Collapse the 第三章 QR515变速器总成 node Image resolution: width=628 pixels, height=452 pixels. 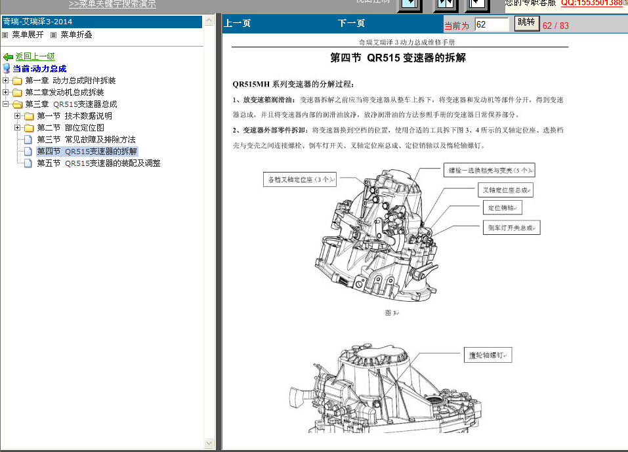coord(6,104)
